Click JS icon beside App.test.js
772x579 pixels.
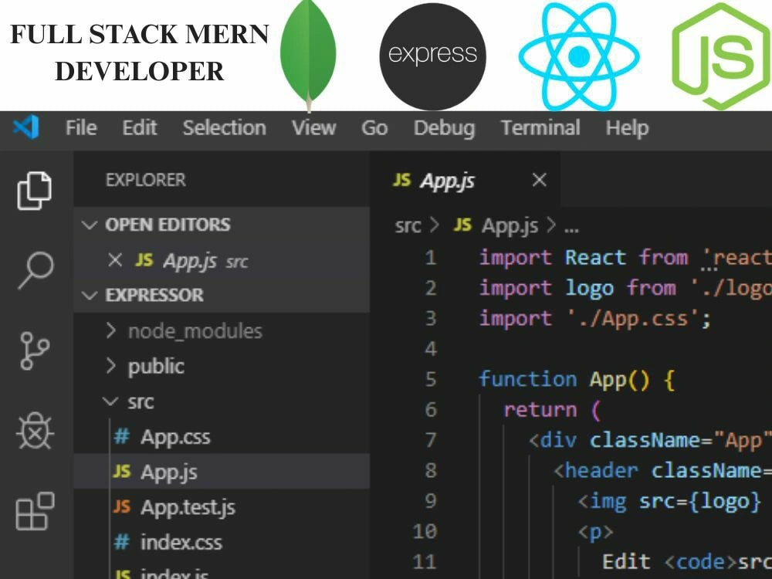122,506
